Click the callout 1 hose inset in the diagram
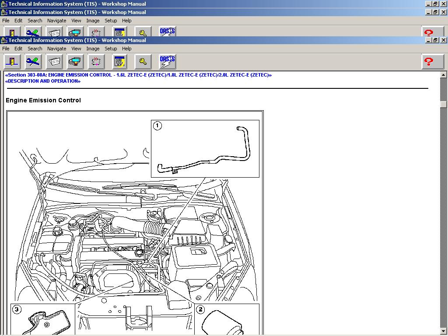The height and width of the screenshot is (336, 448). click(205, 148)
